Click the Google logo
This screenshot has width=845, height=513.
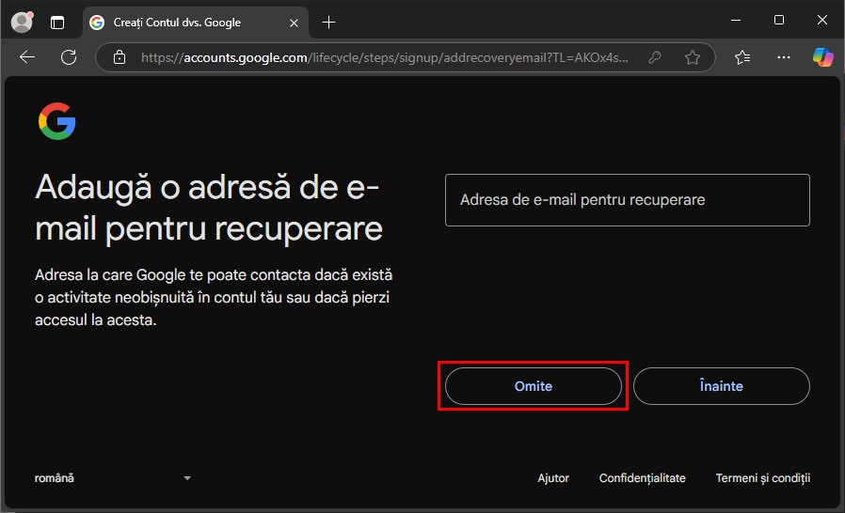tap(57, 122)
